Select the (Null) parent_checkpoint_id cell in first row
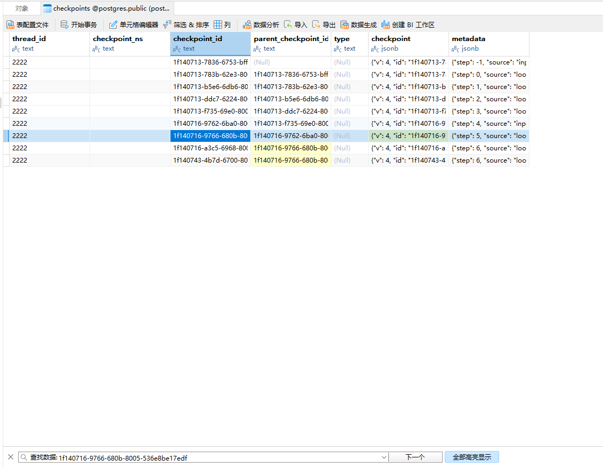The width and height of the screenshot is (603, 467). 291,62
